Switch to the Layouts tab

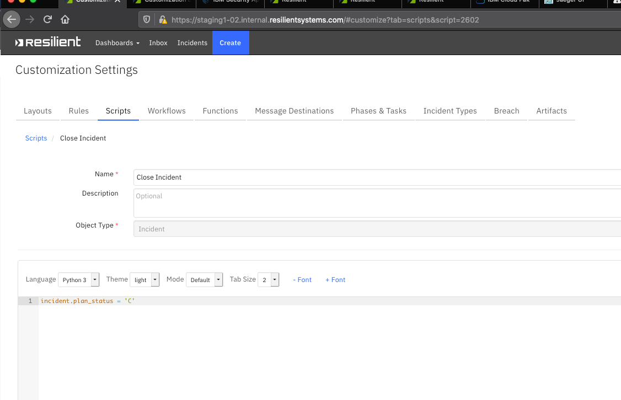(38, 111)
